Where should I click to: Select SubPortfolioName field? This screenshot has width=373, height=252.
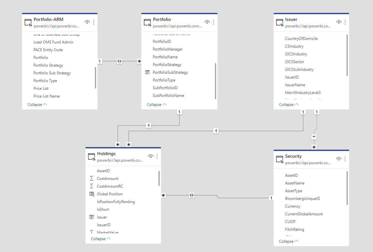pos(168,95)
